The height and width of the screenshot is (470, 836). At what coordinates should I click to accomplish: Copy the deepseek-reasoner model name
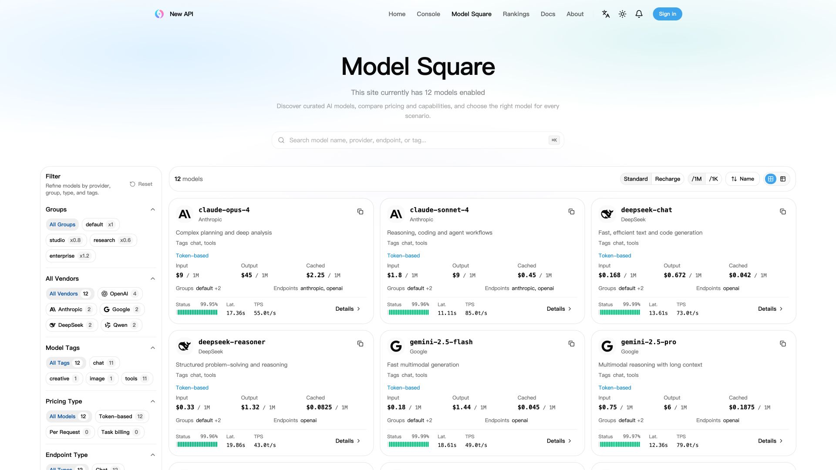[x=360, y=344]
